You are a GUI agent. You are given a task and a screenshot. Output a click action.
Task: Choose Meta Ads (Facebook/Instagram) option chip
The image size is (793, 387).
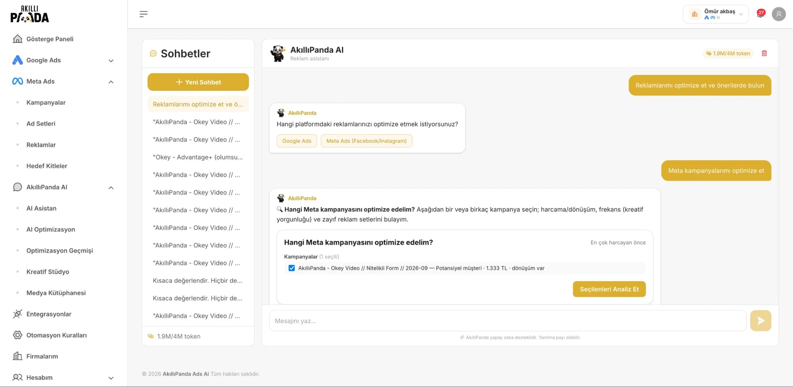(x=366, y=141)
